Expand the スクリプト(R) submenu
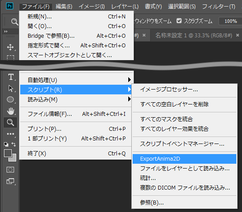This screenshot has height=212, width=242. pos(76,90)
